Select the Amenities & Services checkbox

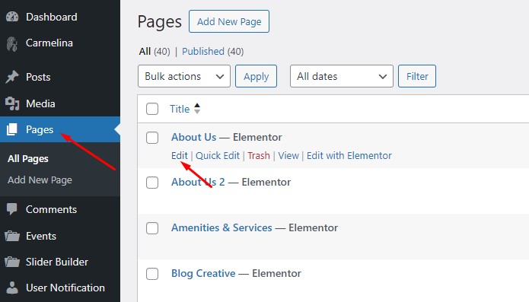tap(152, 228)
